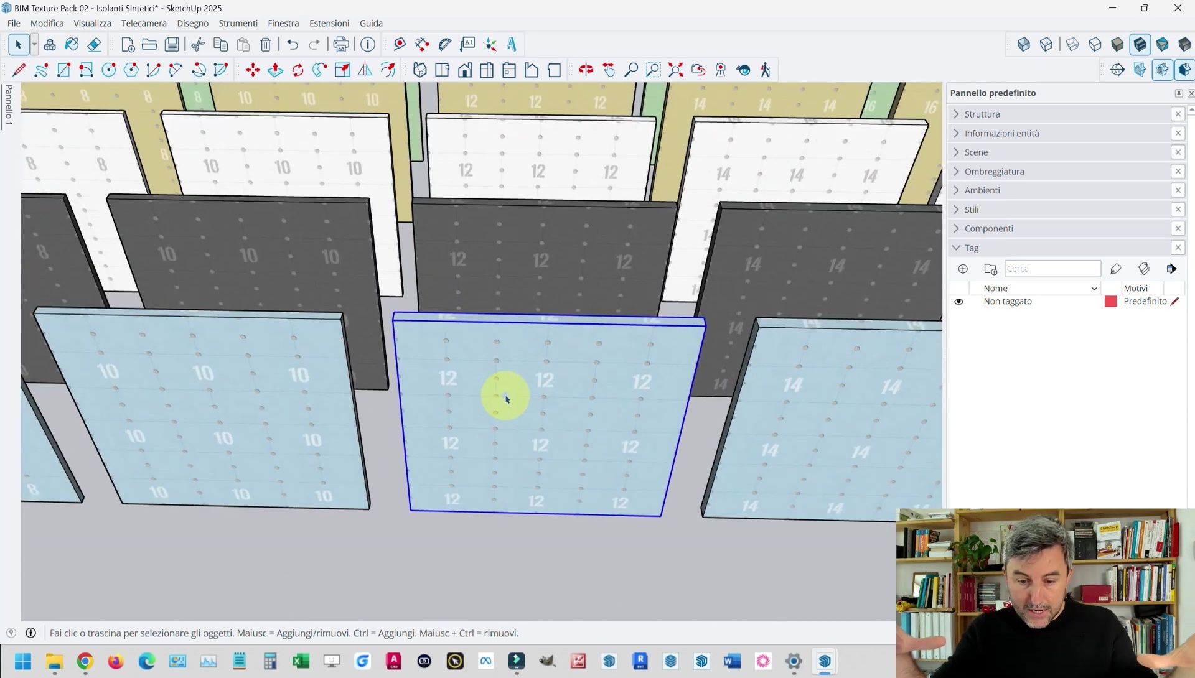Select the Rotate tool

298,70
